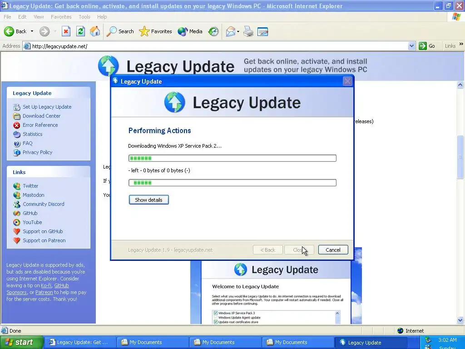Open the Favorites menu
This screenshot has width=465, height=349.
(x=61, y=17)
